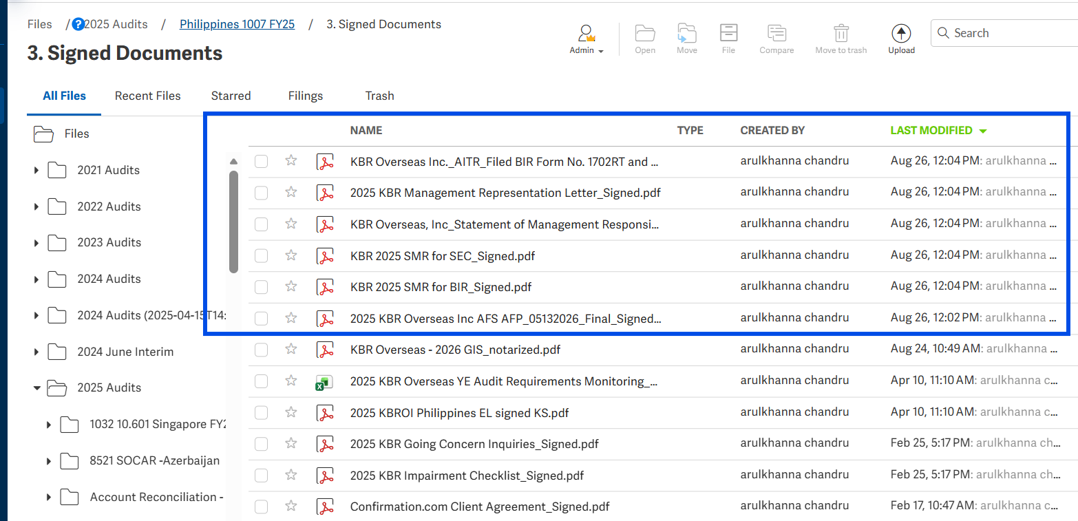1078x521 pixels.
Task: Click the 2021 Audits folder icon
Action: tap(56, 170)
